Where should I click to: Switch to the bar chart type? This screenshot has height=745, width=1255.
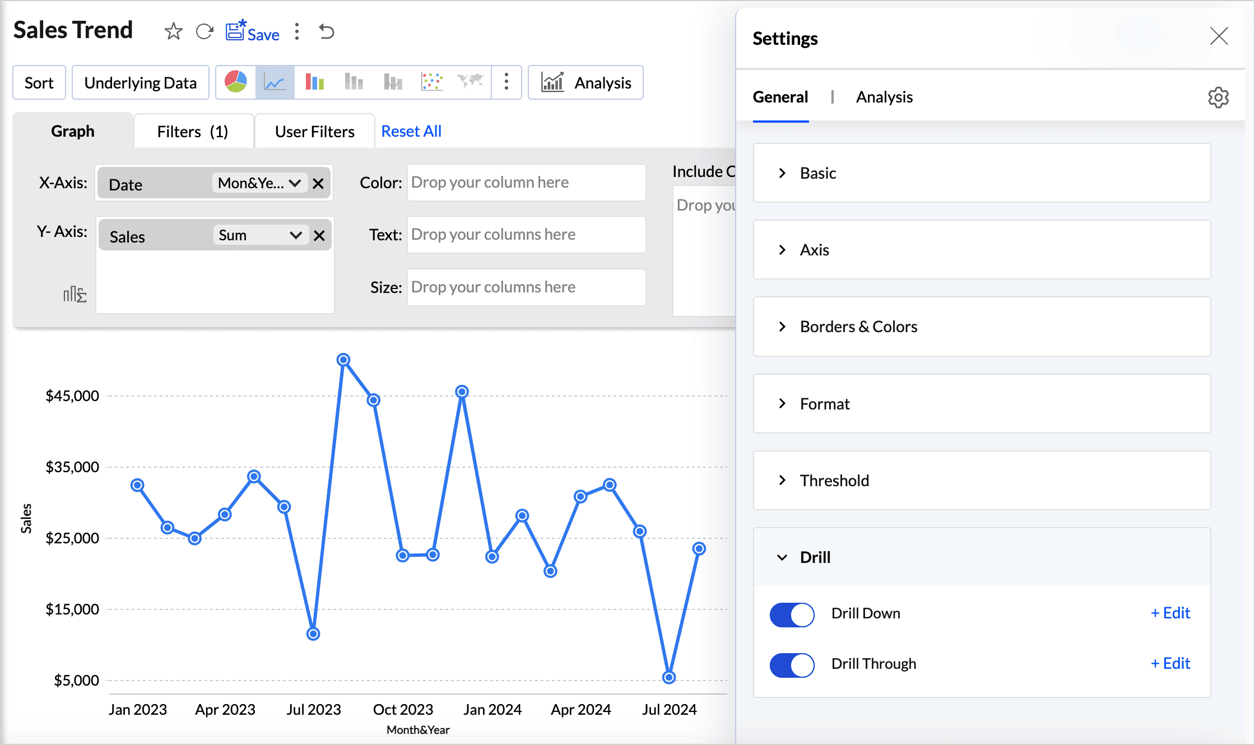pyautogui.click(x=314, y=82)
